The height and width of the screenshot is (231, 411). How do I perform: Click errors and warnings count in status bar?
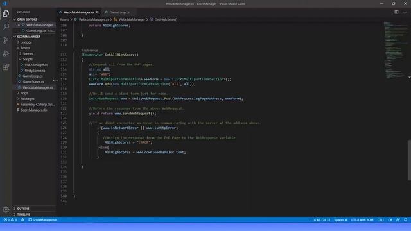tap(10, 219)
